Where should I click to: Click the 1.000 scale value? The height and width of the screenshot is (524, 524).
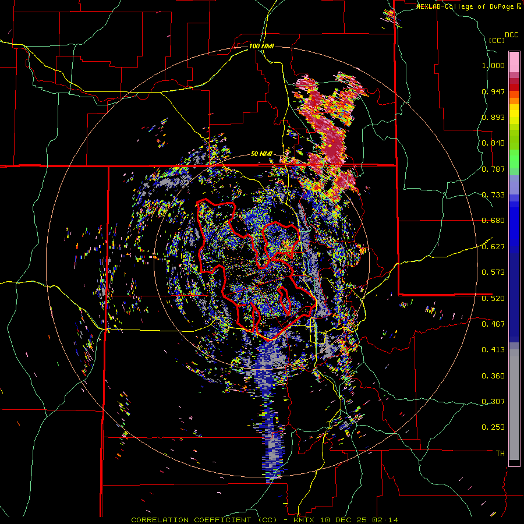tap(493, 65)
